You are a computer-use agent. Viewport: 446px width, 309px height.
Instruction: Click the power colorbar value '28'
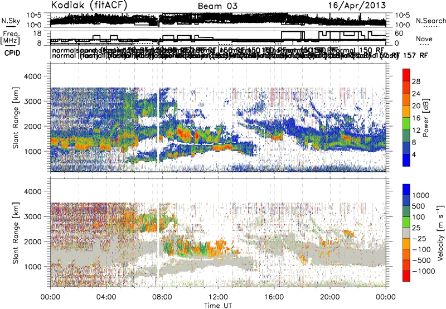coord(416,81)
